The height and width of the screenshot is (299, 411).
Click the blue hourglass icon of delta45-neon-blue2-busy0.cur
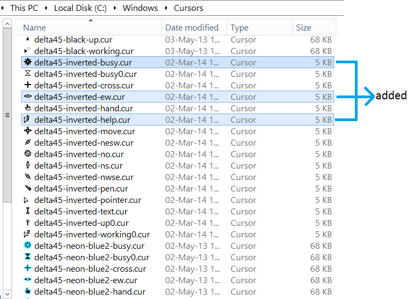(27, 256)
